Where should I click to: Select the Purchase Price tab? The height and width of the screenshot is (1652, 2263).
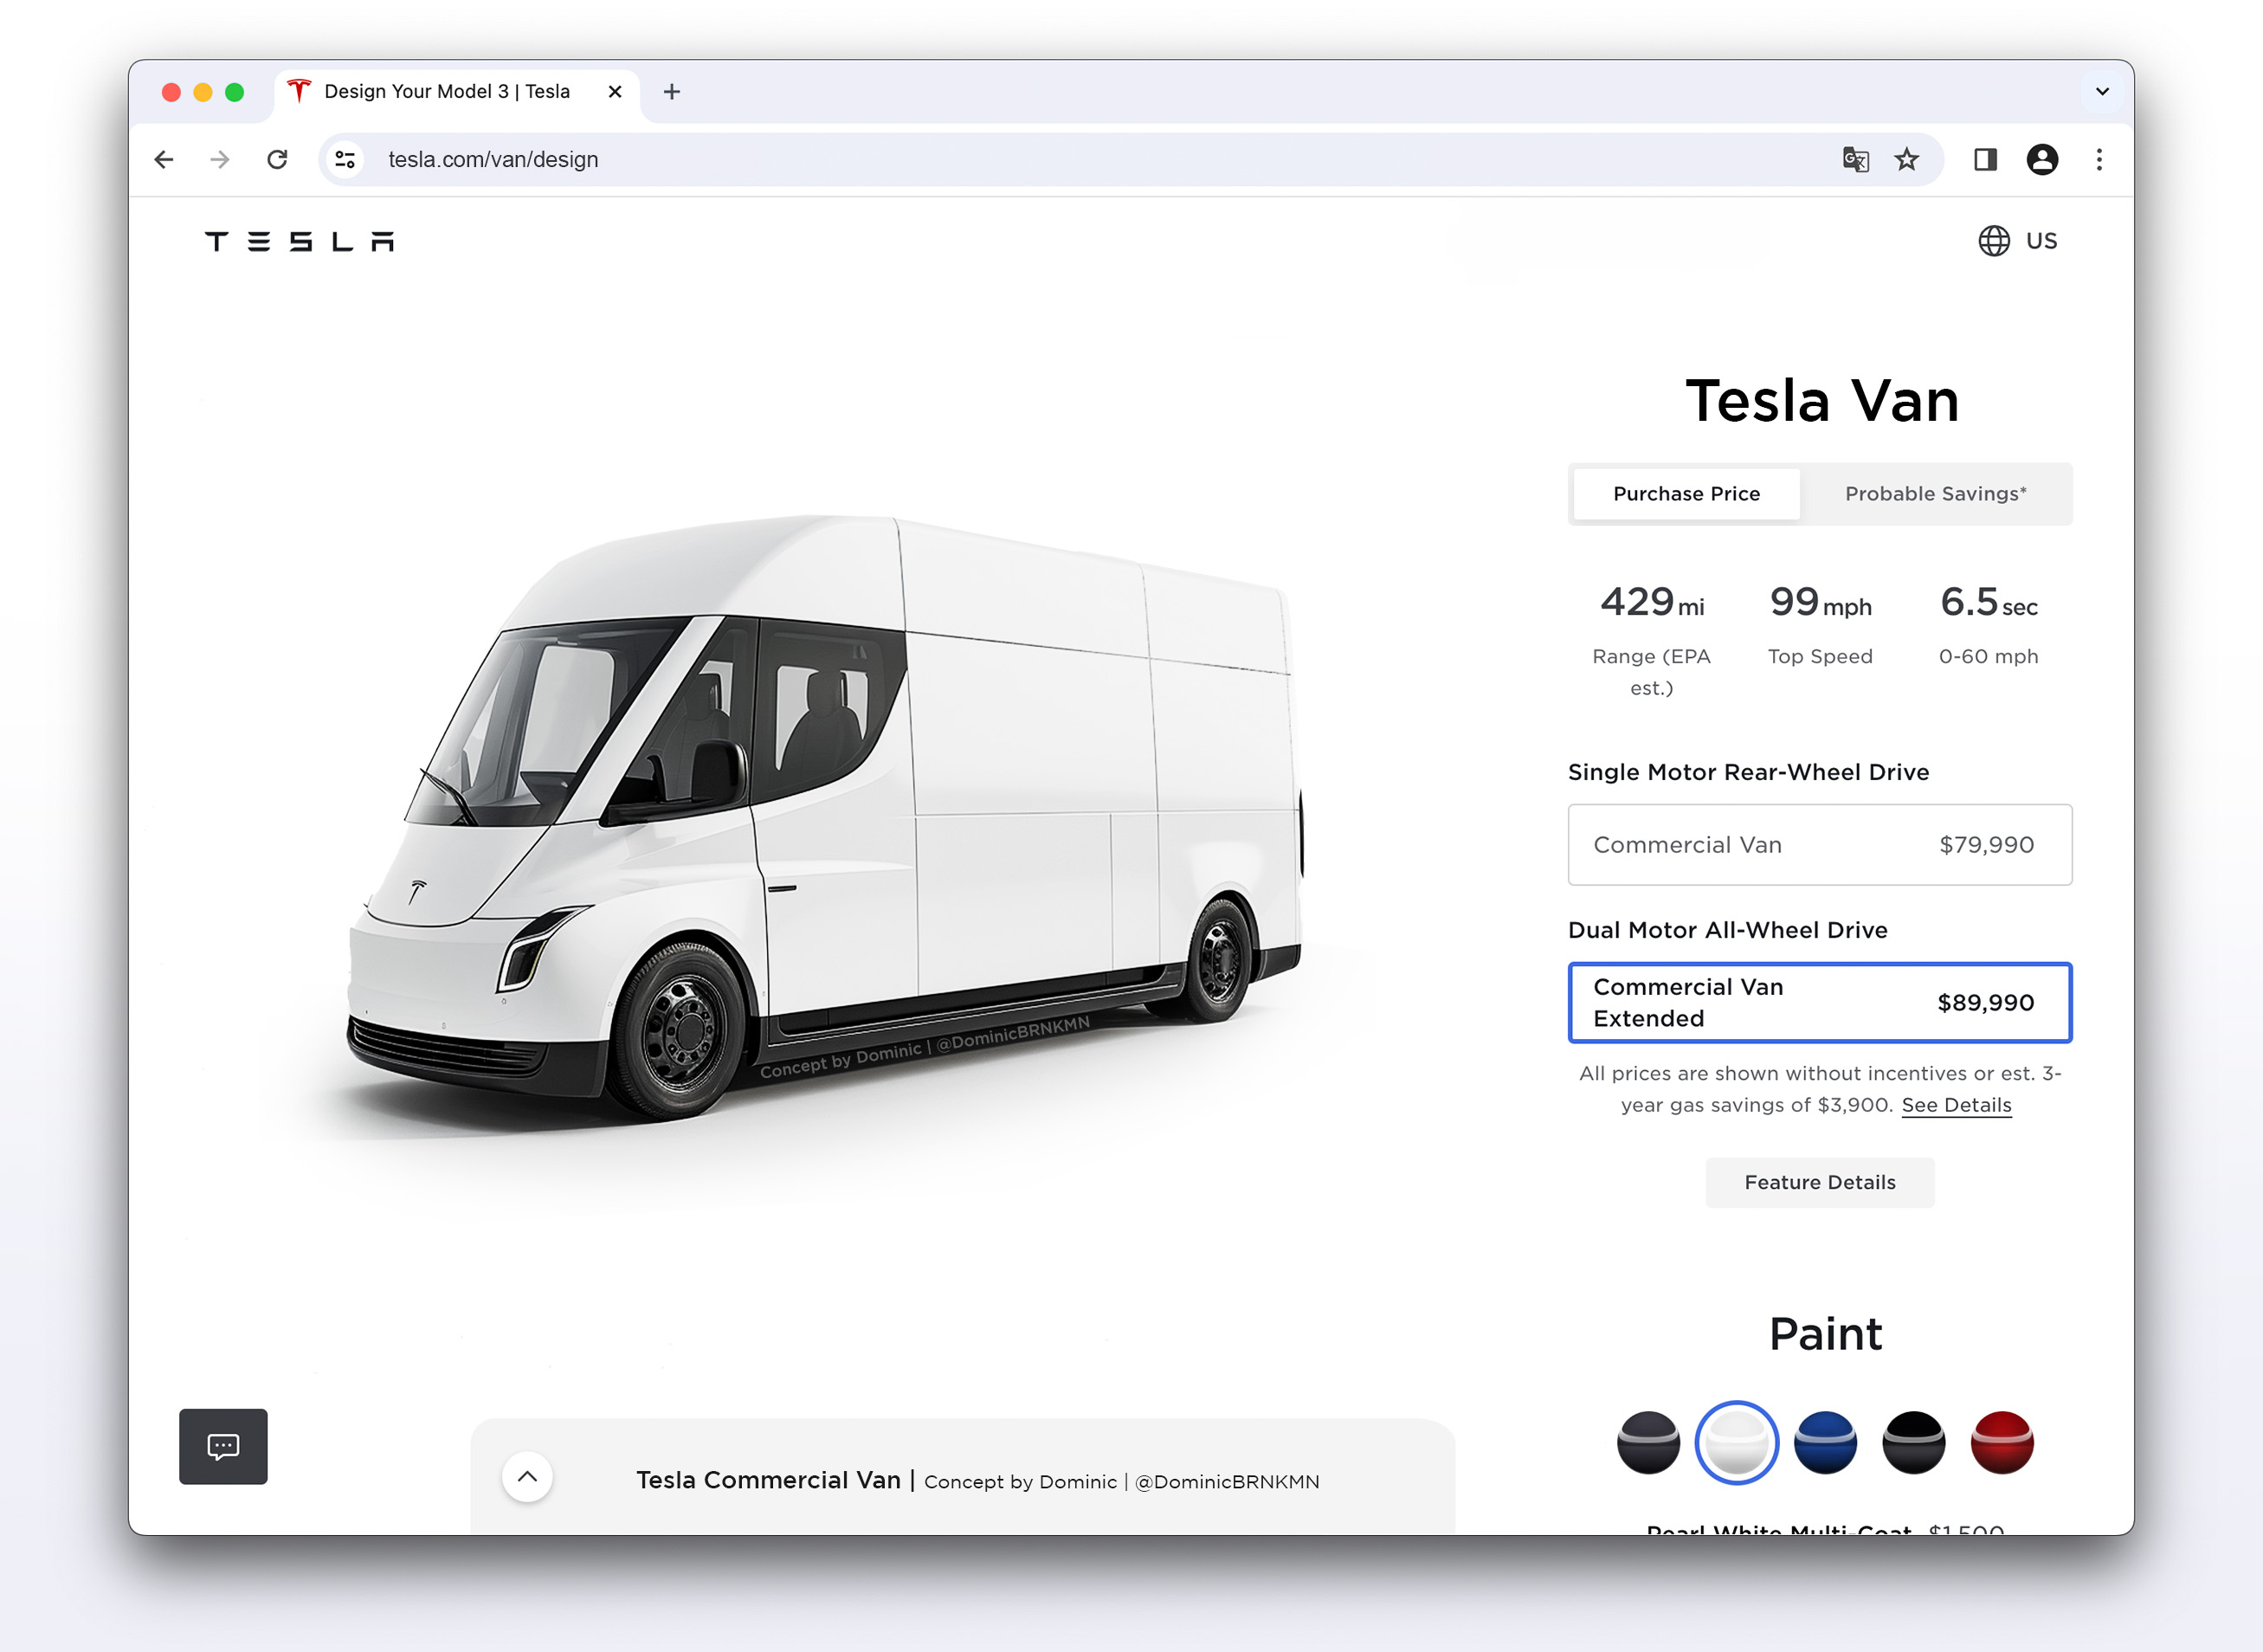(1686, 494)
